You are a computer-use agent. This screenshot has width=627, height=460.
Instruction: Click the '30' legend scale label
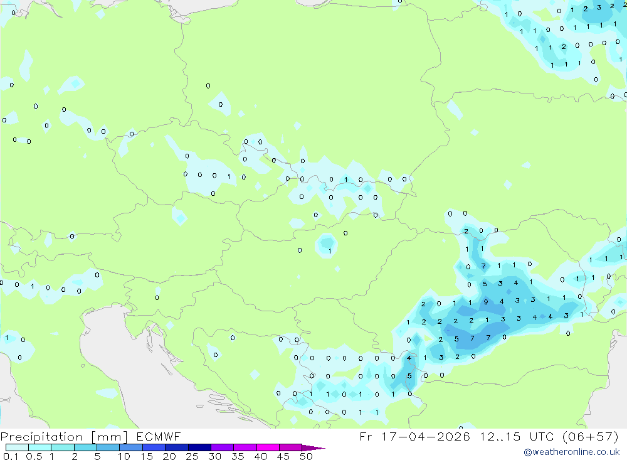tap(215, 456)
